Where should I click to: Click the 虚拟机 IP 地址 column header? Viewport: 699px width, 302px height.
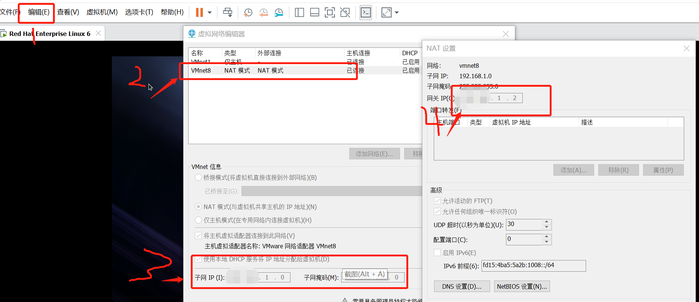(x=534, y=122)
